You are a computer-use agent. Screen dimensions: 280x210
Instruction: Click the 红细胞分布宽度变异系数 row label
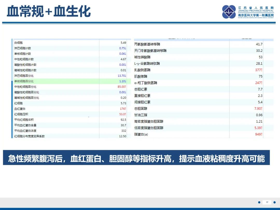point(30,136)
